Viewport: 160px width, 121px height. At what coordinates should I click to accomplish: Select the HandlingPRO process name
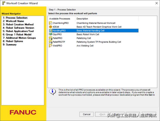59,31
